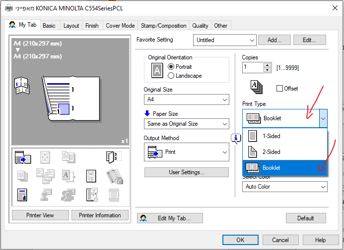Image resolution: width=344 pixels, height=250 pixels.
Task: Click the greyed header/footer page icon
Action: [x=114, y=195]
